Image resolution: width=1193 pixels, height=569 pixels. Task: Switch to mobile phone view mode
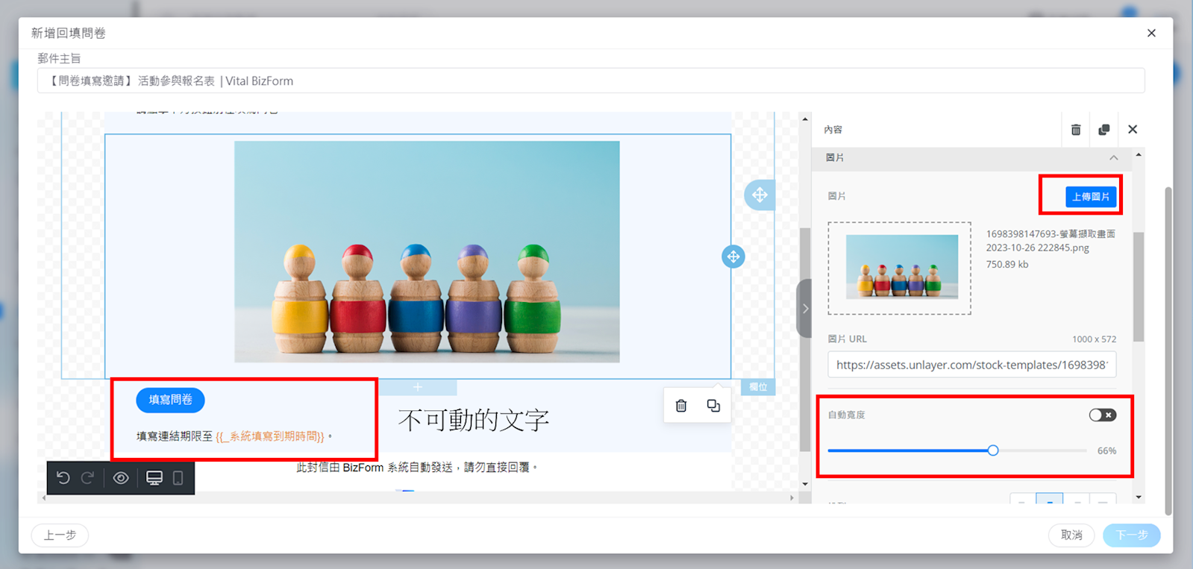pyautogui.click(x=178, y=478)
